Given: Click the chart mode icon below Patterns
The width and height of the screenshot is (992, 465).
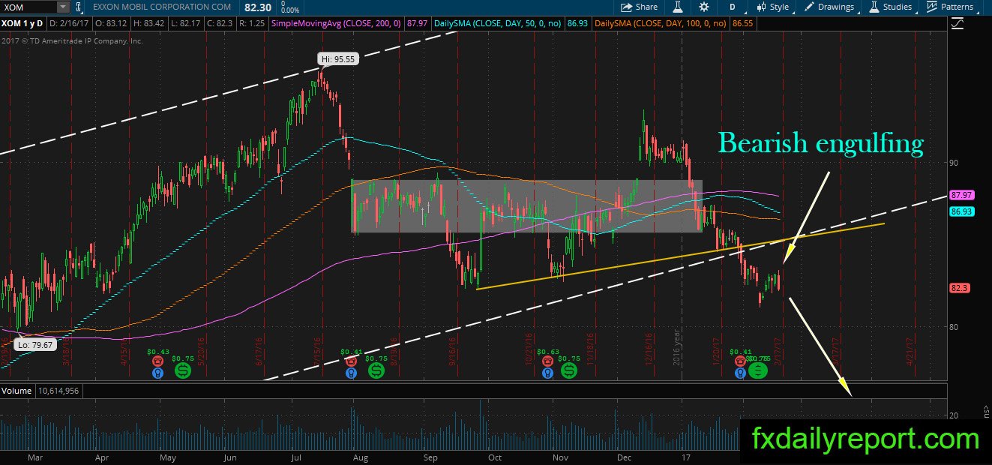Looking at the screenshot, I should 957,24.
